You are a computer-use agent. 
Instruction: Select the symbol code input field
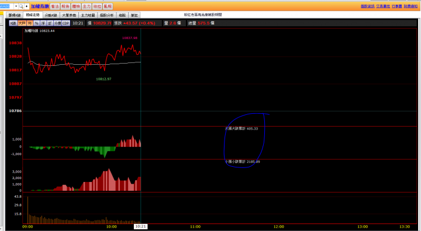tap(6, 6)
